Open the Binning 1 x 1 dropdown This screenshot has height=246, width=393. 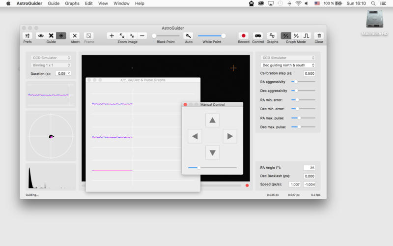click(51, 65)
